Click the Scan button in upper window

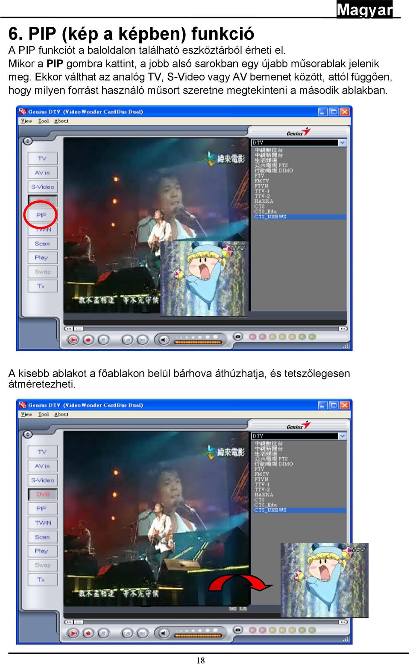(x=42, y=244)
